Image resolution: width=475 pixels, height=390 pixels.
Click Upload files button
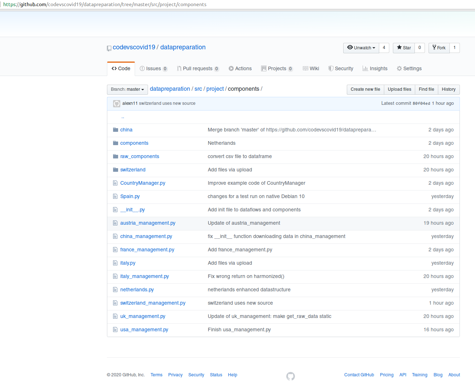click(399, 89)
